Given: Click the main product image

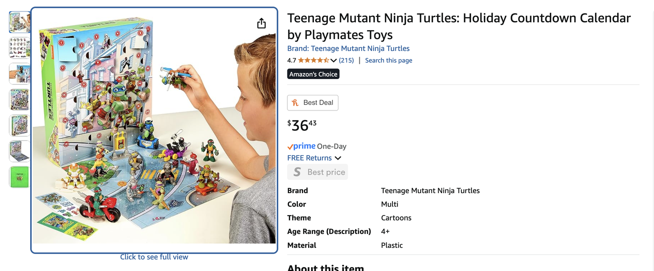Looking at the screenshot, I should click(154, 130).
